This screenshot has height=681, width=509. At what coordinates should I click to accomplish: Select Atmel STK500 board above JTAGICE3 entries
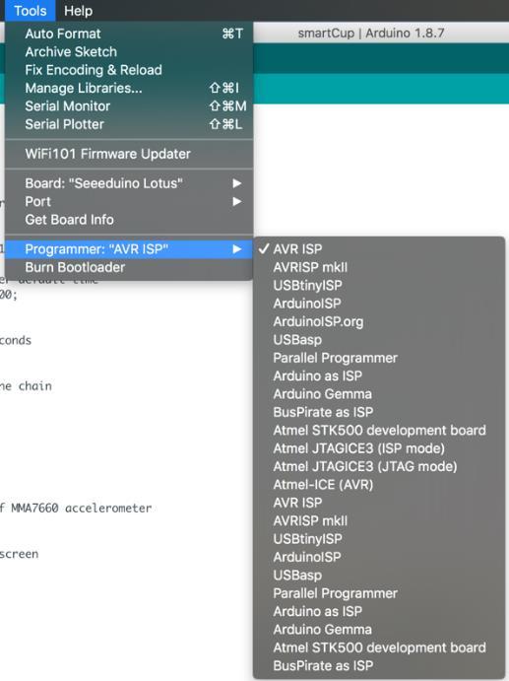(379, 431)
